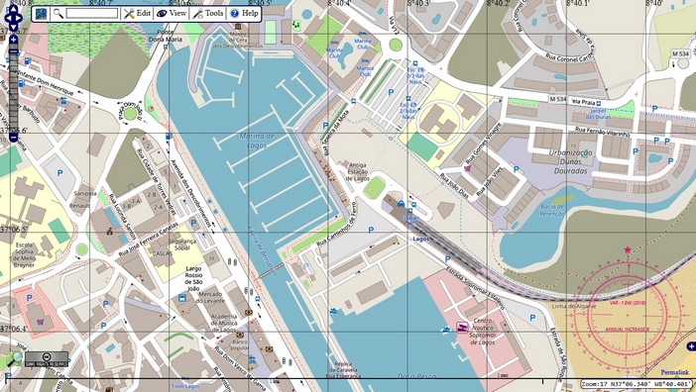
Task: Zoom out with the bottom minus button
Action: (13, 138)
